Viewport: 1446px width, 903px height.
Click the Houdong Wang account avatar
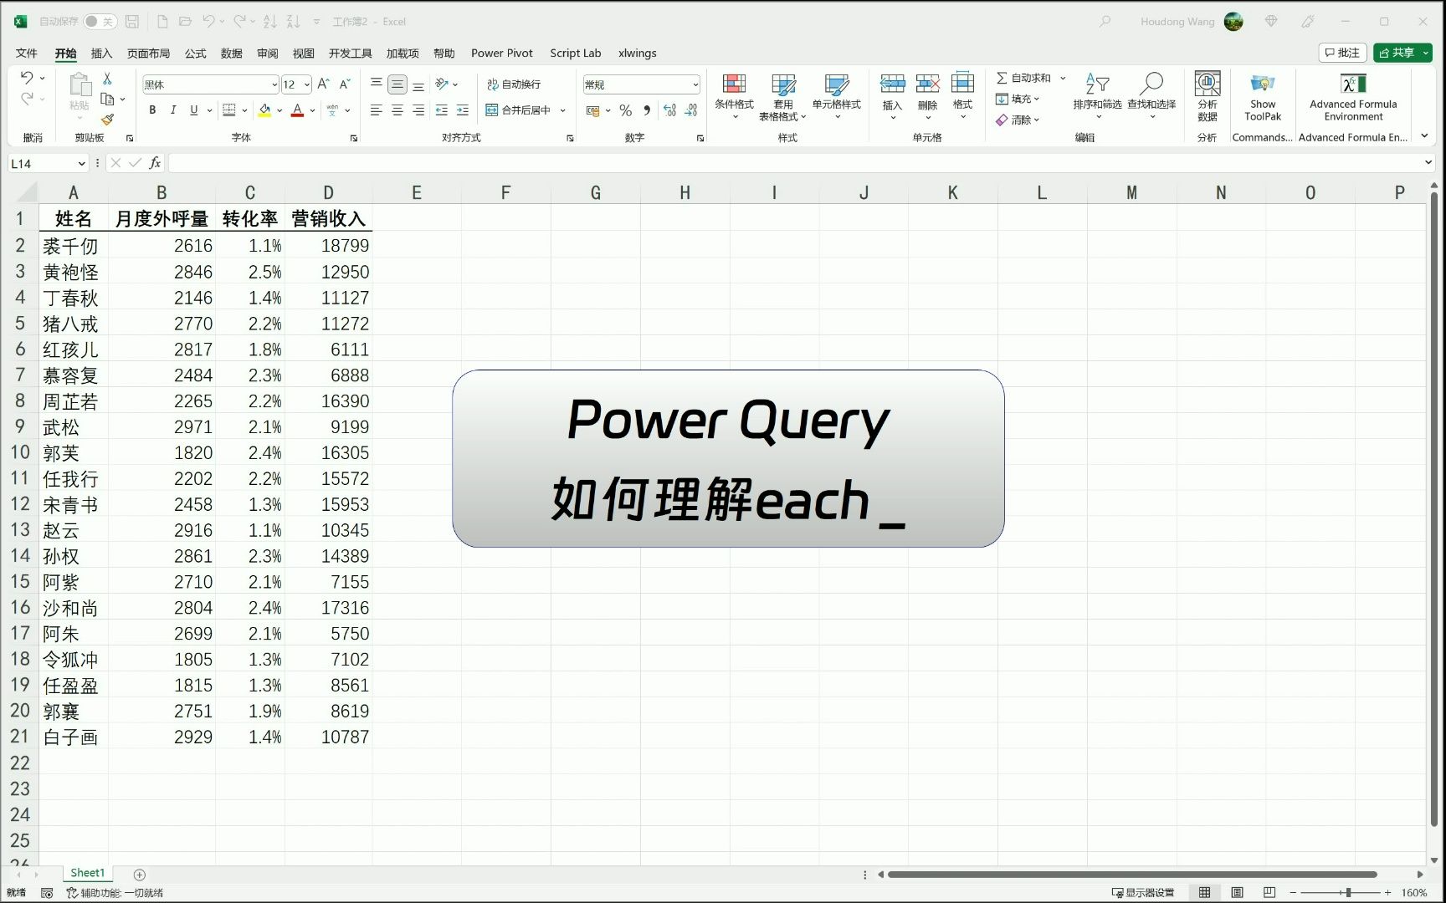click(x=1233, y=22)
